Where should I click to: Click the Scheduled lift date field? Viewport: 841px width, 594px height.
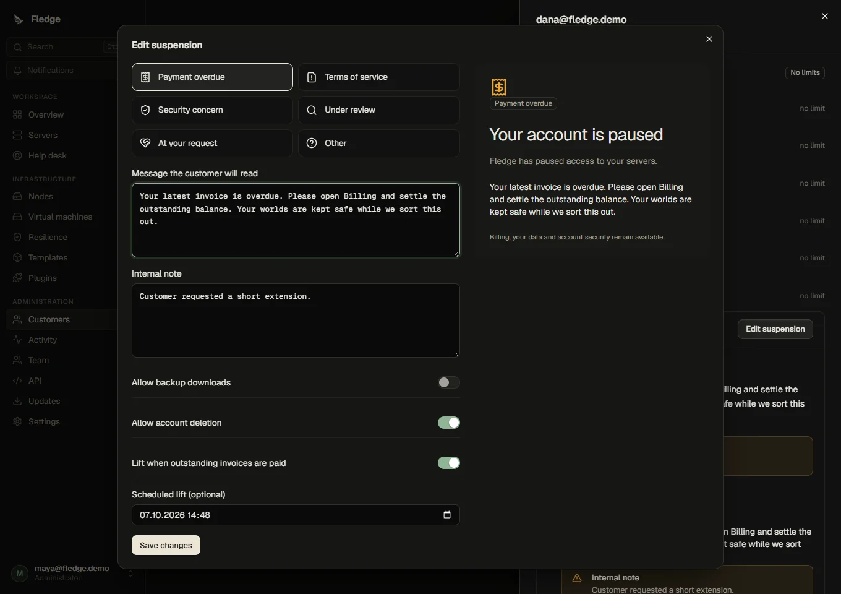(x=296, y=515)
